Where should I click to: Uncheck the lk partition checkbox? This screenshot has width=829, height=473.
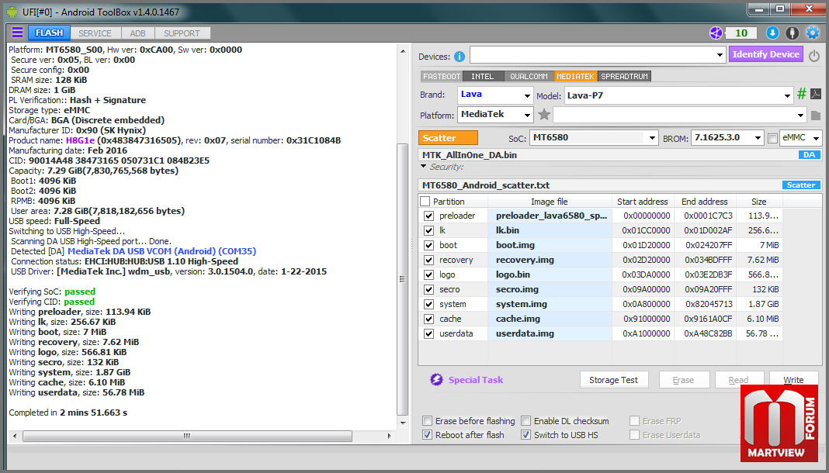point(428,230)
